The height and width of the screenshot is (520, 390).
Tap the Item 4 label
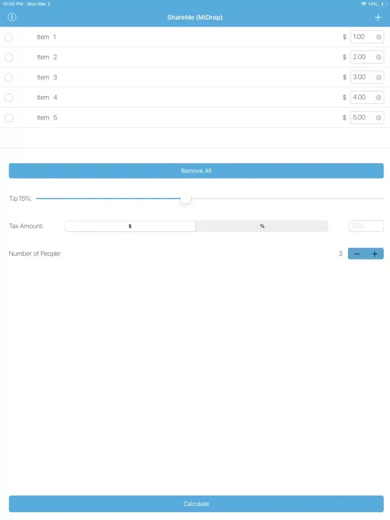[x=47, y=98]
